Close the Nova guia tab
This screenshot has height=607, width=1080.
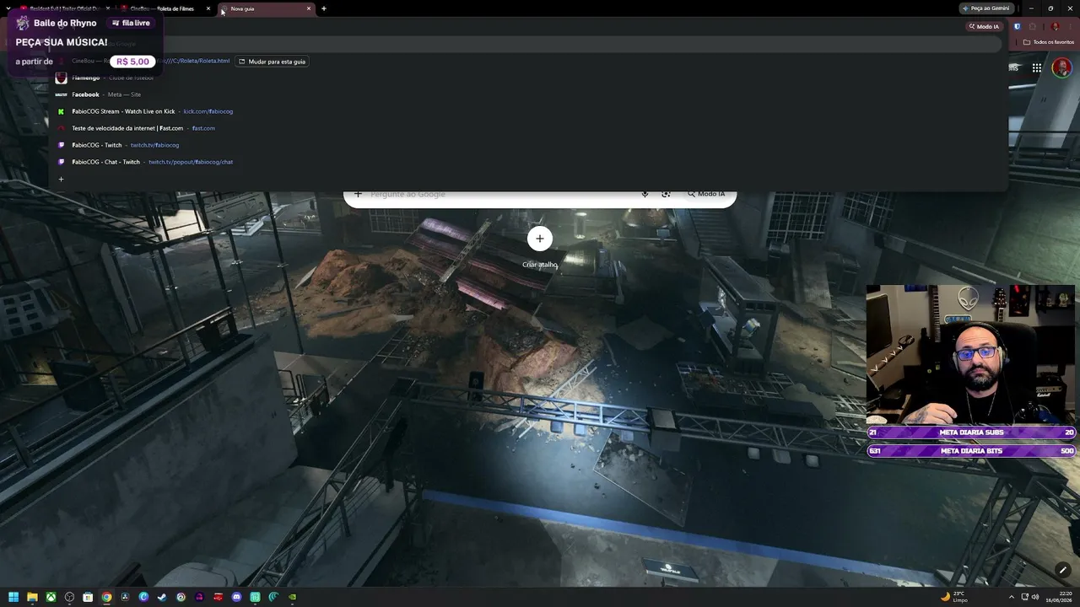coord(309,8)
